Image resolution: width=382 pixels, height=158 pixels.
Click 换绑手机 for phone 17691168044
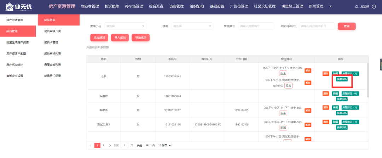point(342,99)
